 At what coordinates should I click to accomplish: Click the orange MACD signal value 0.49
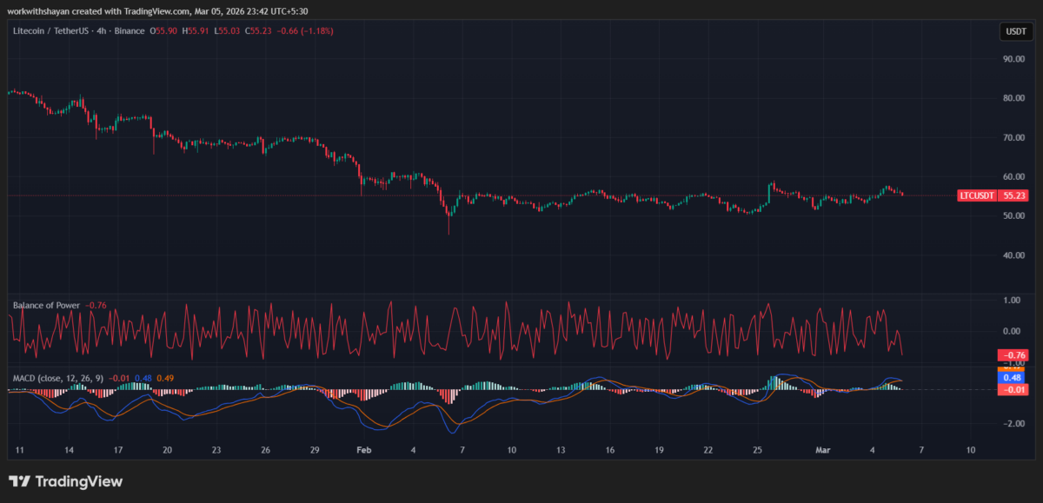[x=165, y=378]
